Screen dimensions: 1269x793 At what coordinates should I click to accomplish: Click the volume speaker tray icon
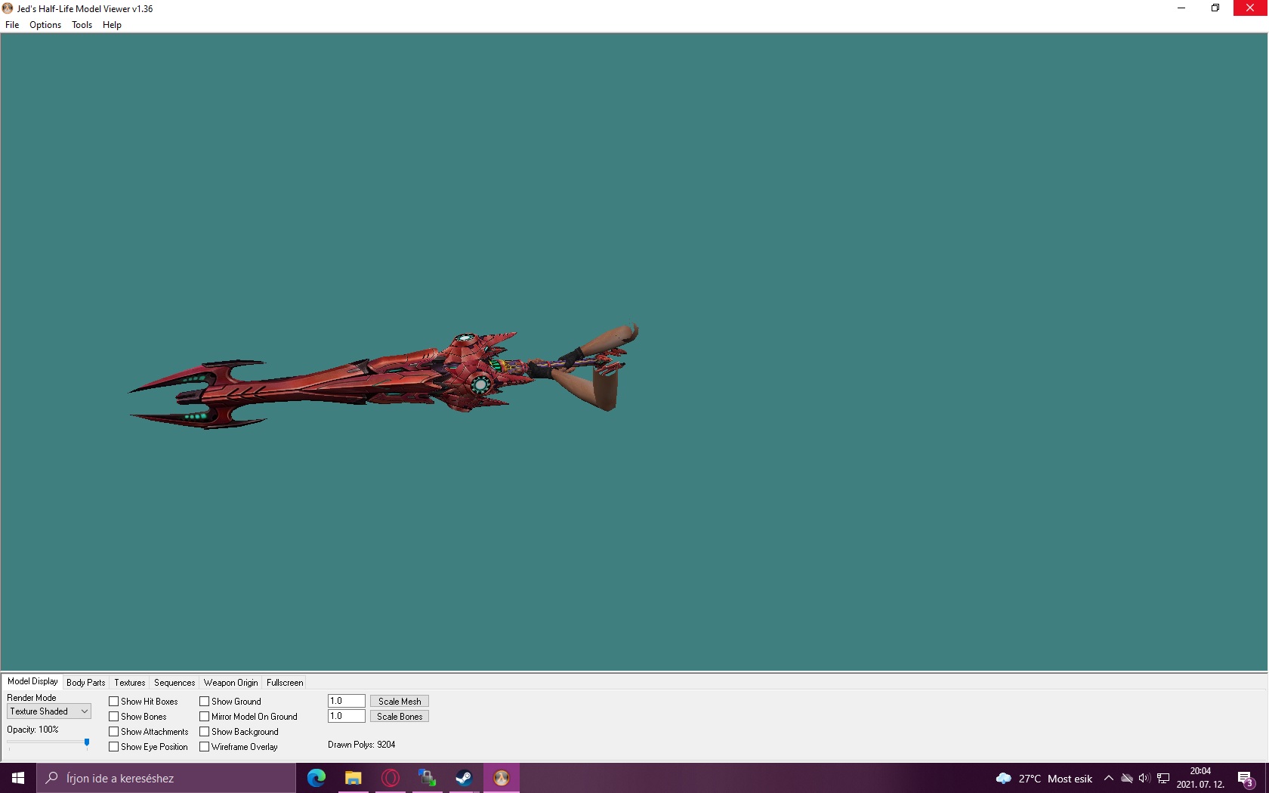pos(1144,779)
